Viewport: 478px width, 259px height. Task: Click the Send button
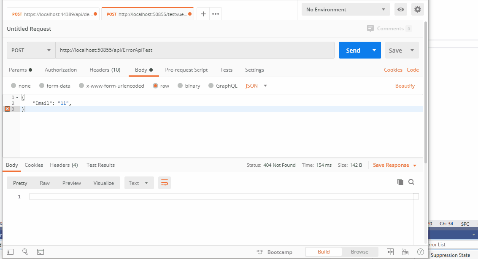click(353, 50)
